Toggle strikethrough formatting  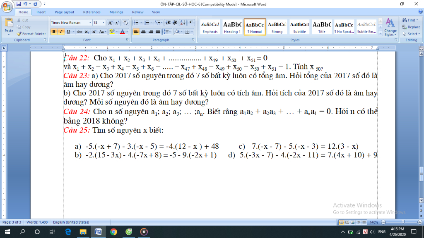[79, 31]
